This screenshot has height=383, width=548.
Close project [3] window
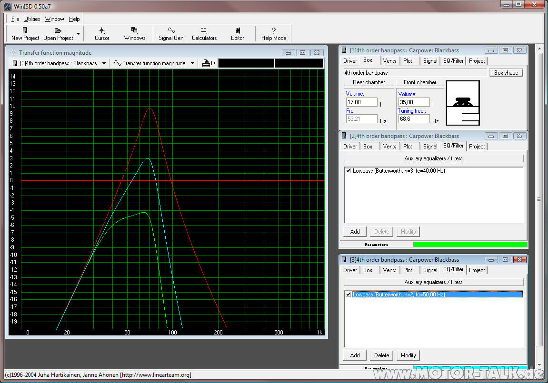519,259
